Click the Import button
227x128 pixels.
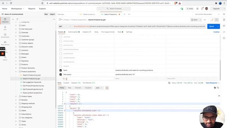coord(52,14)
